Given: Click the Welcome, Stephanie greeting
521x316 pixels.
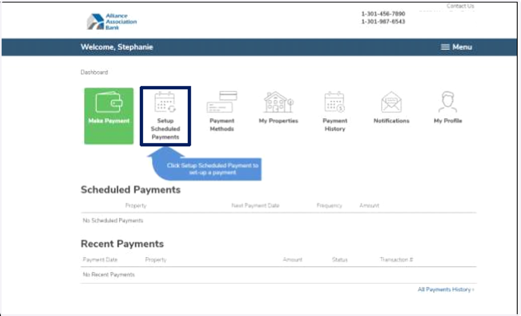Looking at the screenshot, I should pos(117,47).
